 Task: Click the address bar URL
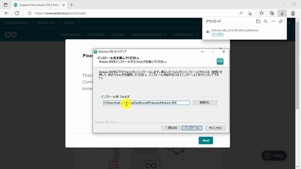pos(61,13)
